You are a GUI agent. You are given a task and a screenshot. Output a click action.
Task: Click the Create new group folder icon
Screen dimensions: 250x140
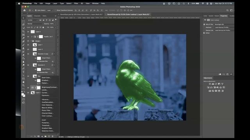pos(45,136)
